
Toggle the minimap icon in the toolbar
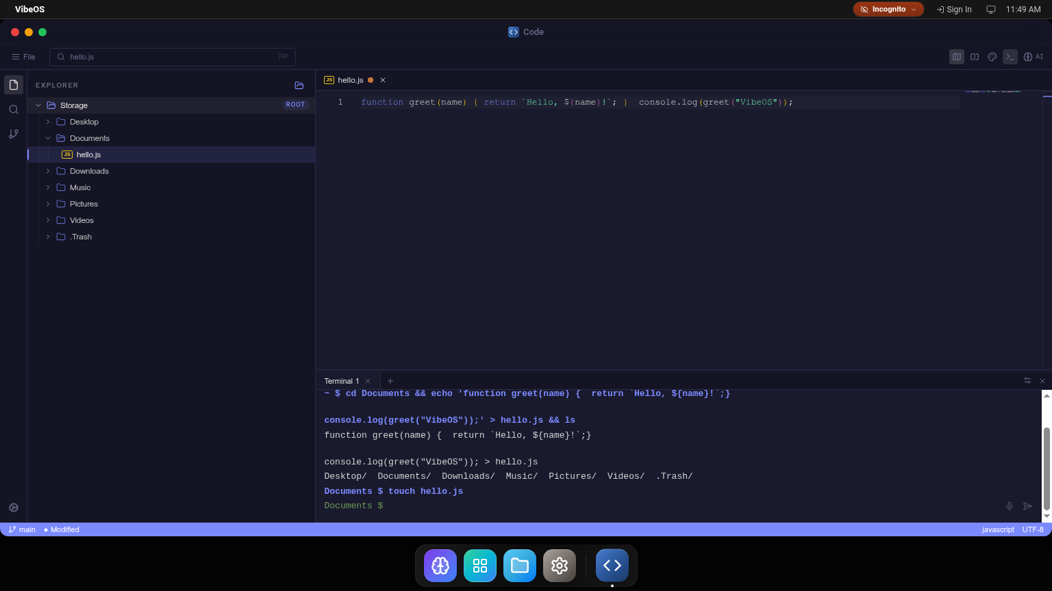(957, 57)
